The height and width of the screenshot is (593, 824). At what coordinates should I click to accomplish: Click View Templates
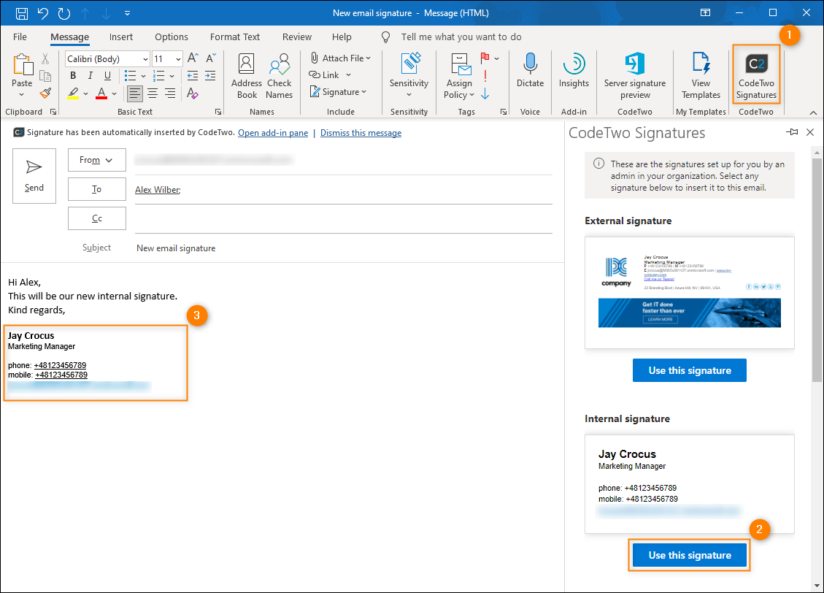(x=701, y=76)
